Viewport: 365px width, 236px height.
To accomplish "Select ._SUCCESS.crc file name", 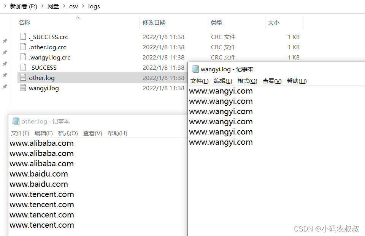I will [48, 37].
